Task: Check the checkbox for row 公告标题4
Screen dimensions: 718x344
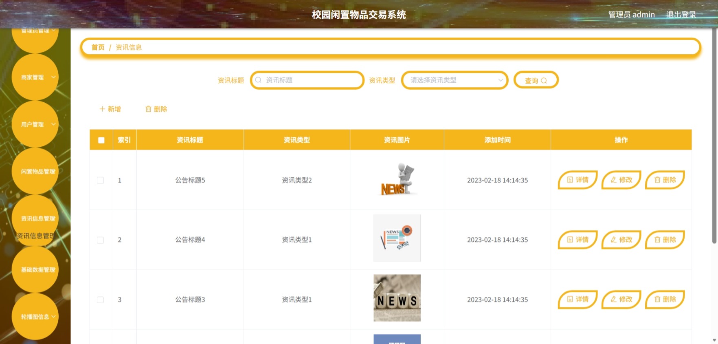Action: click(100, 240)
